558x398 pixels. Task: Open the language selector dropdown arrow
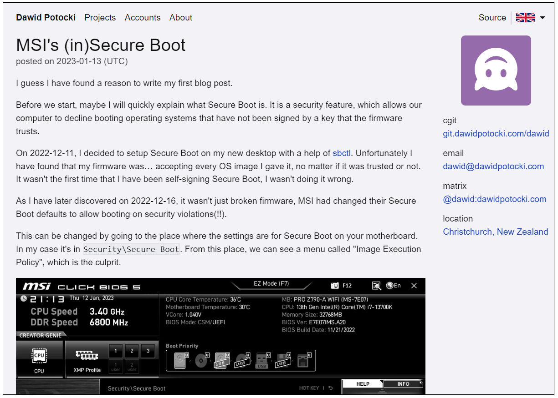click(542, 18)
